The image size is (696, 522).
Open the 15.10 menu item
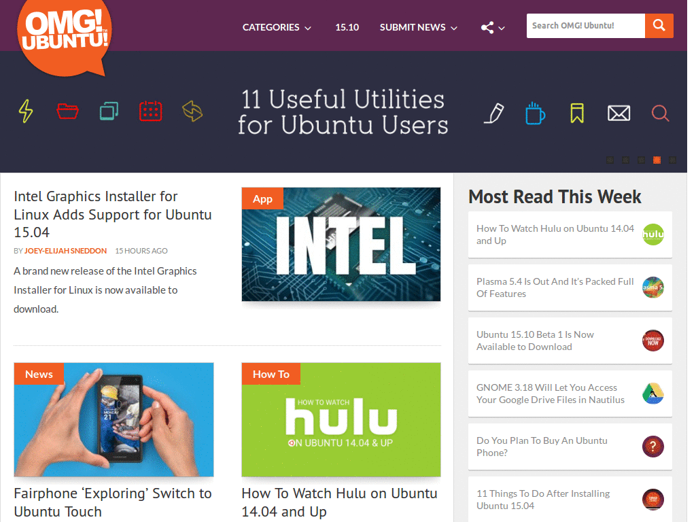pos(347,27)
